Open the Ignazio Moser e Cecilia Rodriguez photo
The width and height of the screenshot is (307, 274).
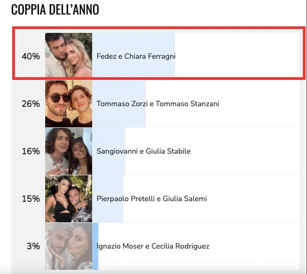point(69,246)
